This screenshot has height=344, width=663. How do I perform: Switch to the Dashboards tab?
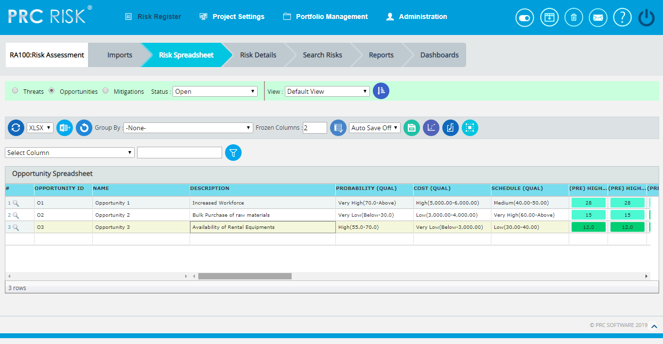coord(439,55)
